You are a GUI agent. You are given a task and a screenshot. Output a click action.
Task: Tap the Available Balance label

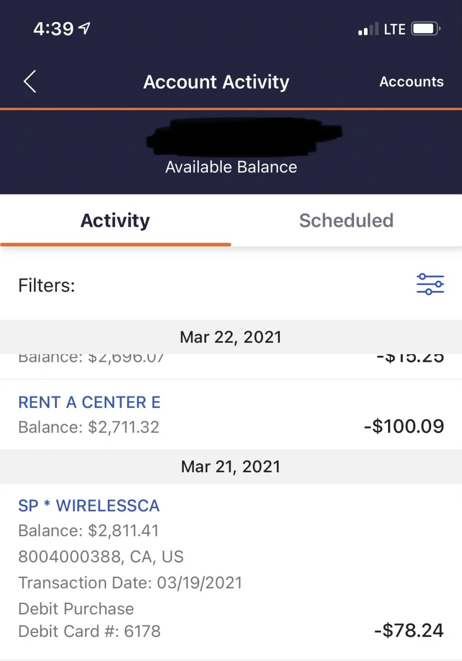coord(231,167)
